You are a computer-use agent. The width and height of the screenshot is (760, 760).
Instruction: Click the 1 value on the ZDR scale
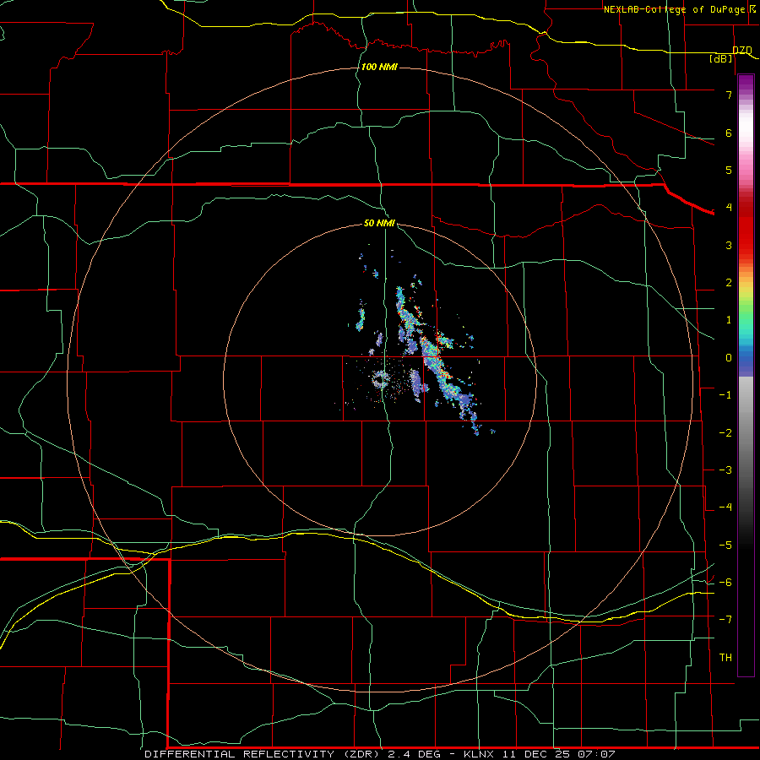point(729,320)
